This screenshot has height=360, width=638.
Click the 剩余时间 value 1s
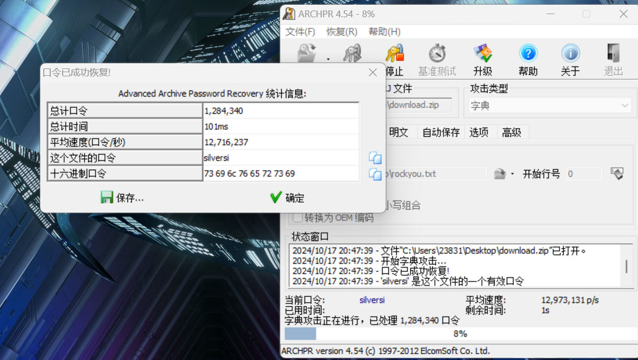(x=545, y=310)
